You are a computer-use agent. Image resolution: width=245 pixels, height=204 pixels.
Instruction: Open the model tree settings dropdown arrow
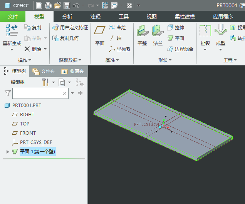pyautogui.click(x=53, y=82)
